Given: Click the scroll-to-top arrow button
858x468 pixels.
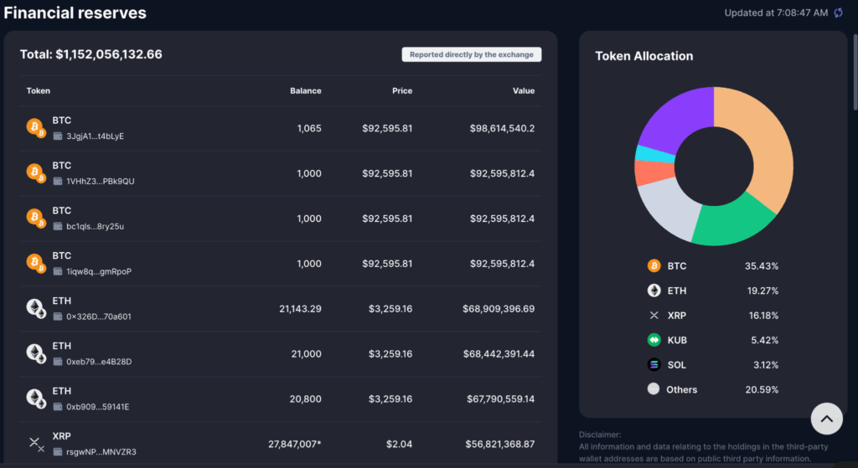Looking at the screenshot, I should tap(826, 418).
